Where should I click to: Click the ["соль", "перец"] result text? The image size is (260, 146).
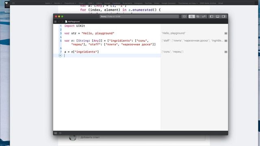172,52
